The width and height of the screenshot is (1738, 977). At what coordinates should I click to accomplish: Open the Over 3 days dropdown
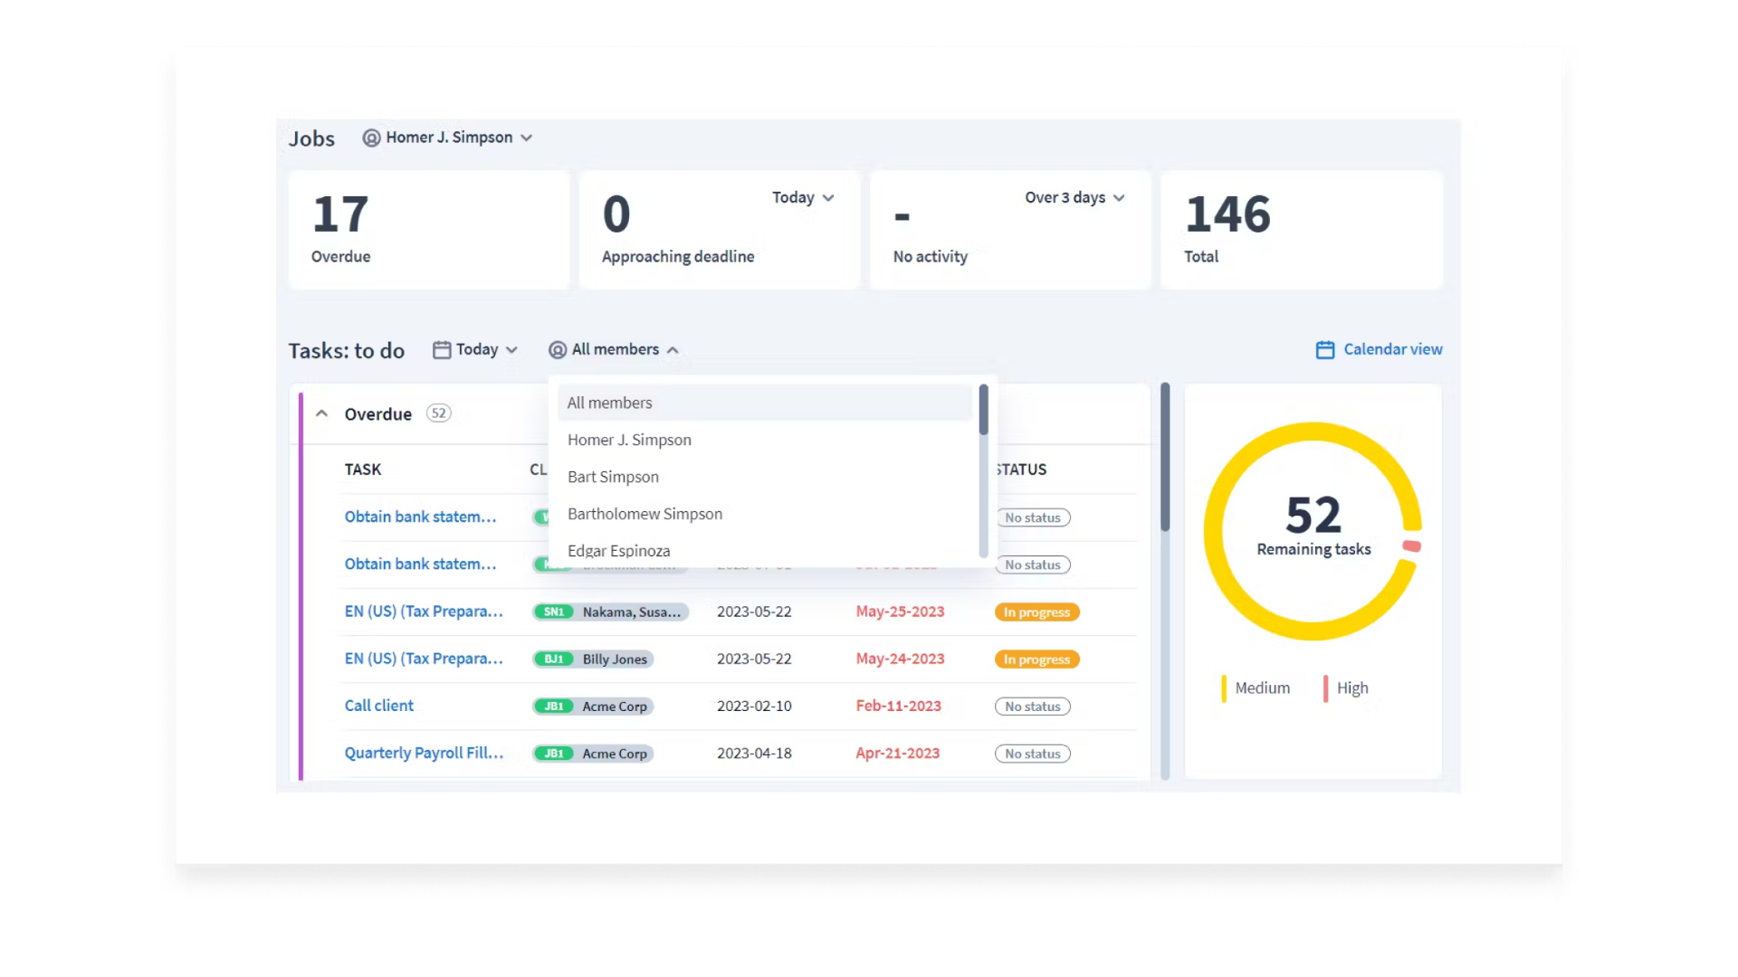tap(1074, 197)
